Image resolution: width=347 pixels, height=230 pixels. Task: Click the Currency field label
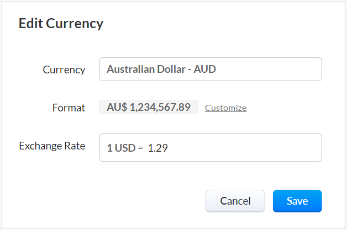[x=64, y=69]
